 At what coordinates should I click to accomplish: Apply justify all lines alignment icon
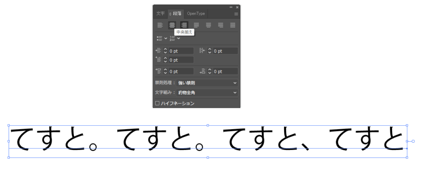pyautogui.click(x=233, y=25)
